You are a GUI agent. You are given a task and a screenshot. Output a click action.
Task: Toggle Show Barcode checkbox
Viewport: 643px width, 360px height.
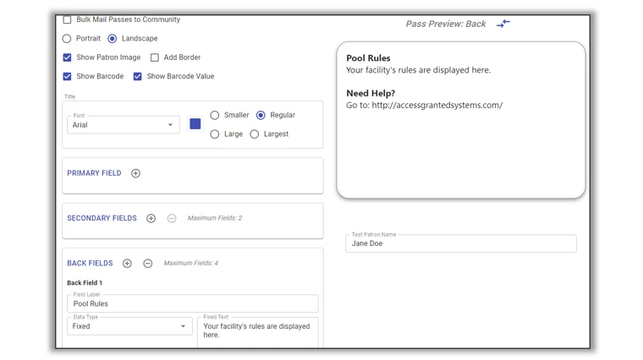68,76
